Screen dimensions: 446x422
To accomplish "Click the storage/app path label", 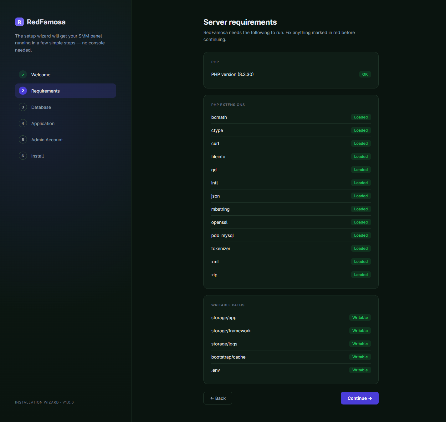I will tap(224, 318).
